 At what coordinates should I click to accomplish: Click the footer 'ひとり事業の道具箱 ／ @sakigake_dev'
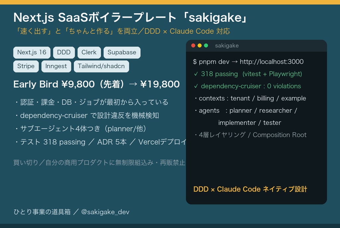(71, 212)
